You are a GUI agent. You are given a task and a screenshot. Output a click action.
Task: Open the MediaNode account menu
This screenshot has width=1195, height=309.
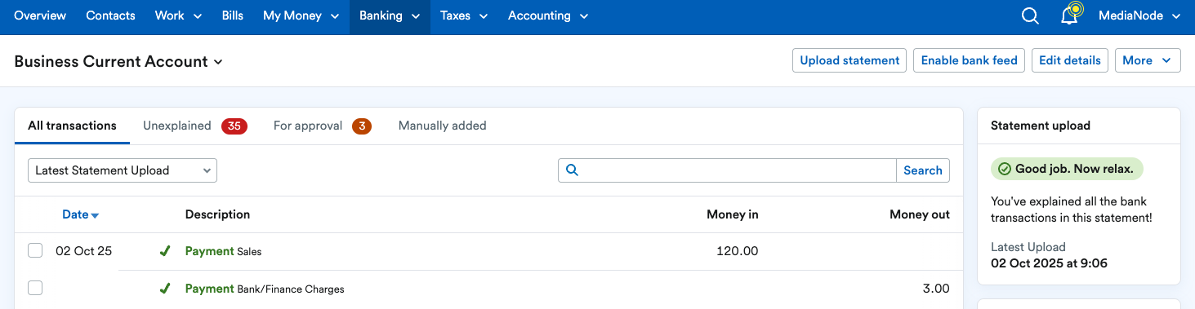pyautogui.click(x=1139, y=15)
